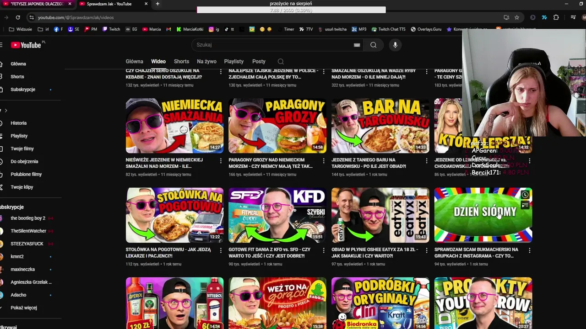Open options for Bar na Targowisku video
The height and width of the screenshot is (329, 586).
427,161
